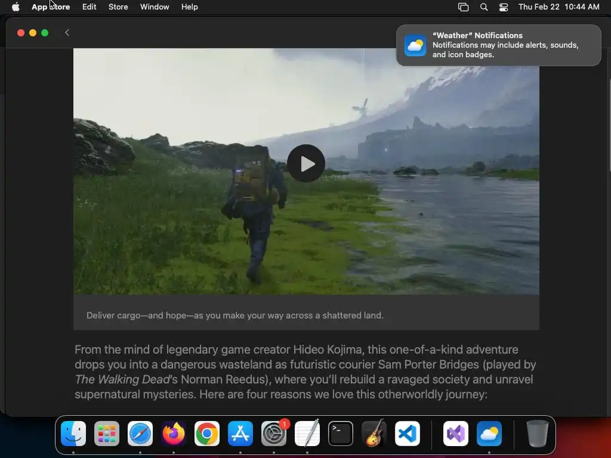Click the vertical scrollbar of the article
The width and height of the screenshot is (611, 458).
point(609,125)
